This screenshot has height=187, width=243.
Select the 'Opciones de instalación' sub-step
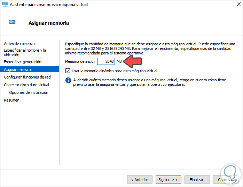(29, 92)
